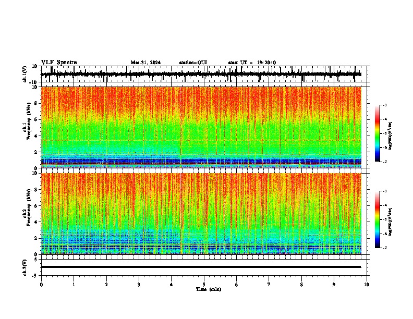This screenshot has height=319, width=413.
Task: Click the time axis tick label "9"
Action: tap(334, 285)
